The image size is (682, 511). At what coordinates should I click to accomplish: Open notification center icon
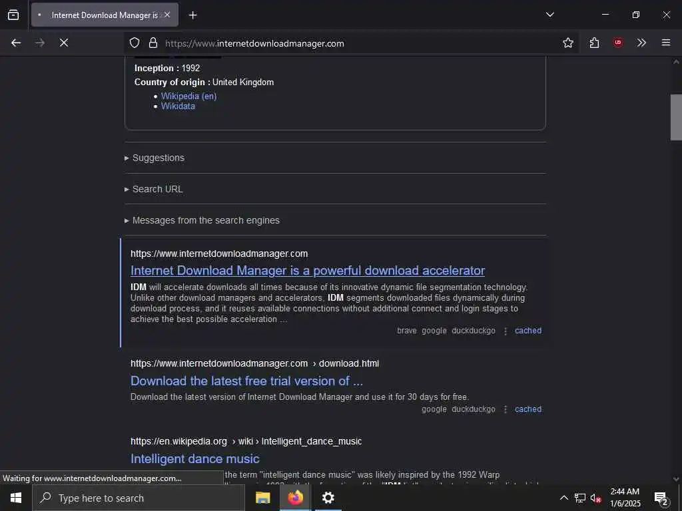[661, 498]
